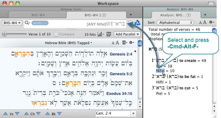Enable the Compare checkbox
Screen dimensions: 221x118
coord(56,34)
